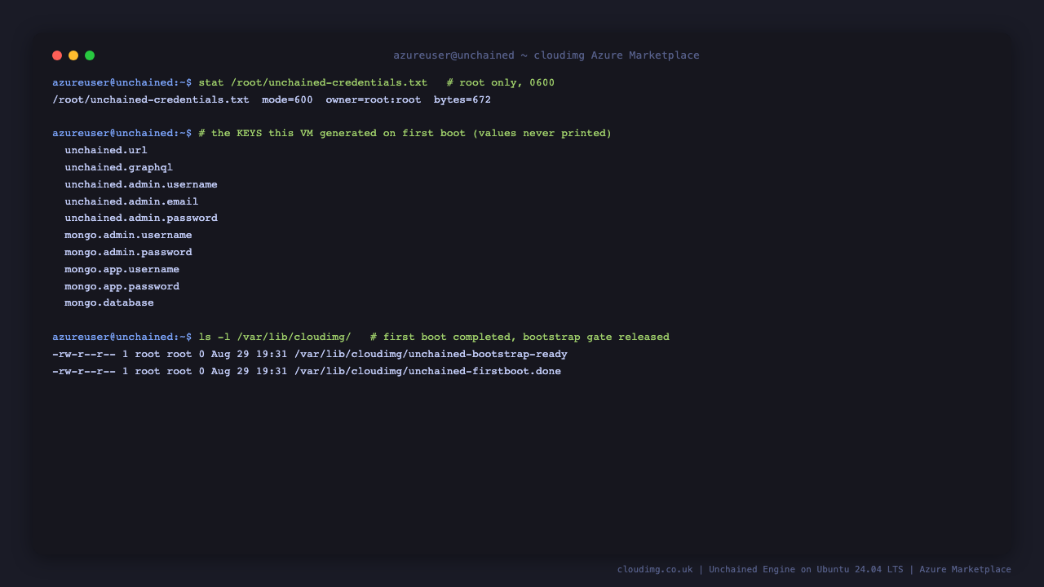The width and height of the screenshot is (1044, 587).
Task: Click the green maximize window dot
Action: coord(90,55)
